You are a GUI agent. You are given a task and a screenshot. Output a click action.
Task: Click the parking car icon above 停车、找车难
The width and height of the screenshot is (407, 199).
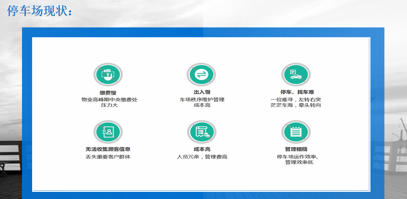pyautogui.click(x=296, y=74)
